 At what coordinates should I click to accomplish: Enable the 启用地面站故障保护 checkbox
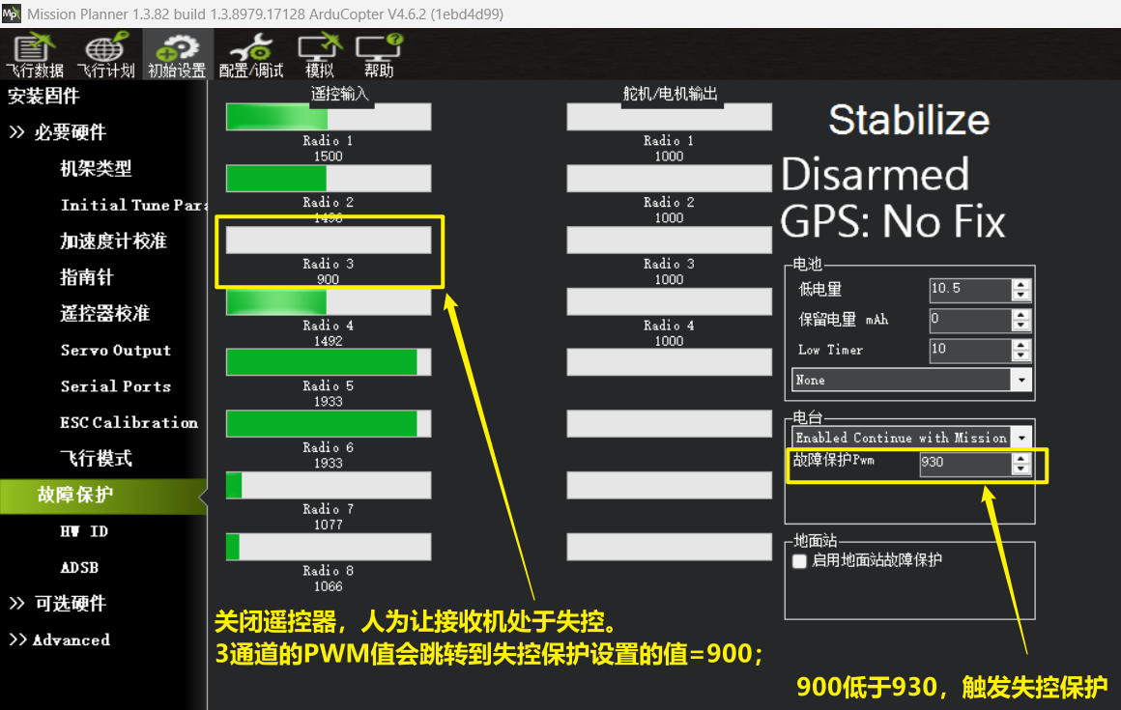(799, 560)
